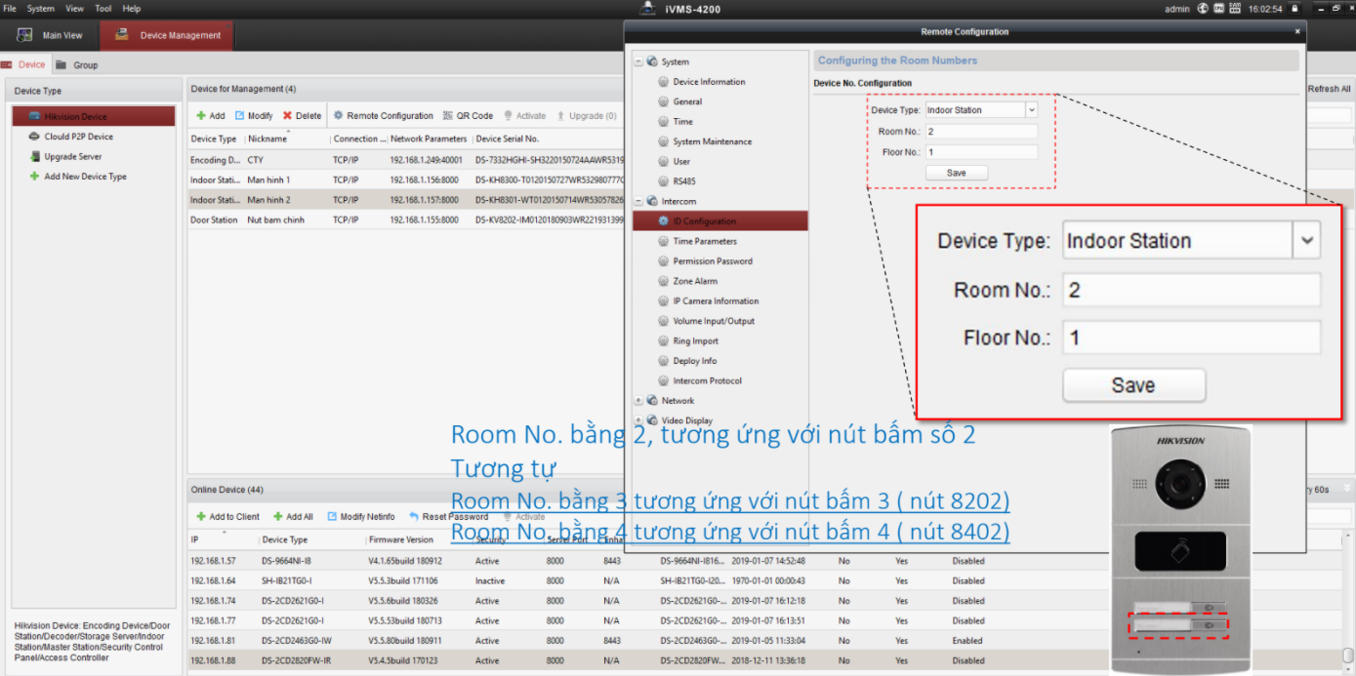Click the red Delete device icon
Viewport: 1356px width, 676px height.
pos(288,116)
